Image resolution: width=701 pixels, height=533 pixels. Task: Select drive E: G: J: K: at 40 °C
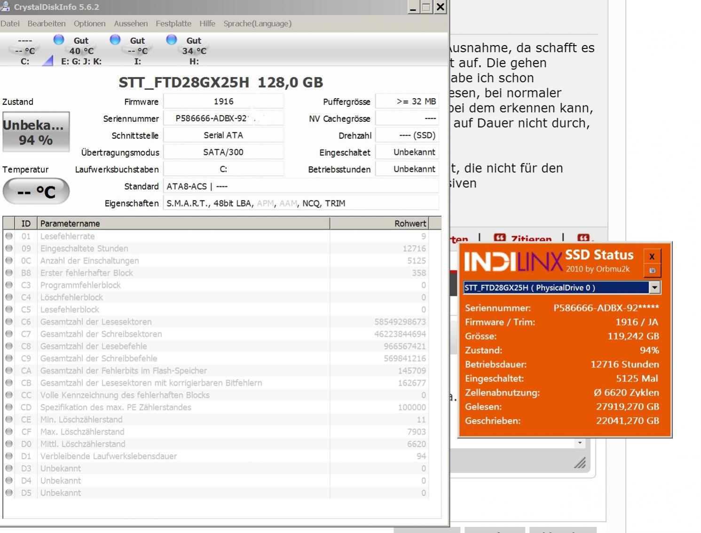click(81, 51)
